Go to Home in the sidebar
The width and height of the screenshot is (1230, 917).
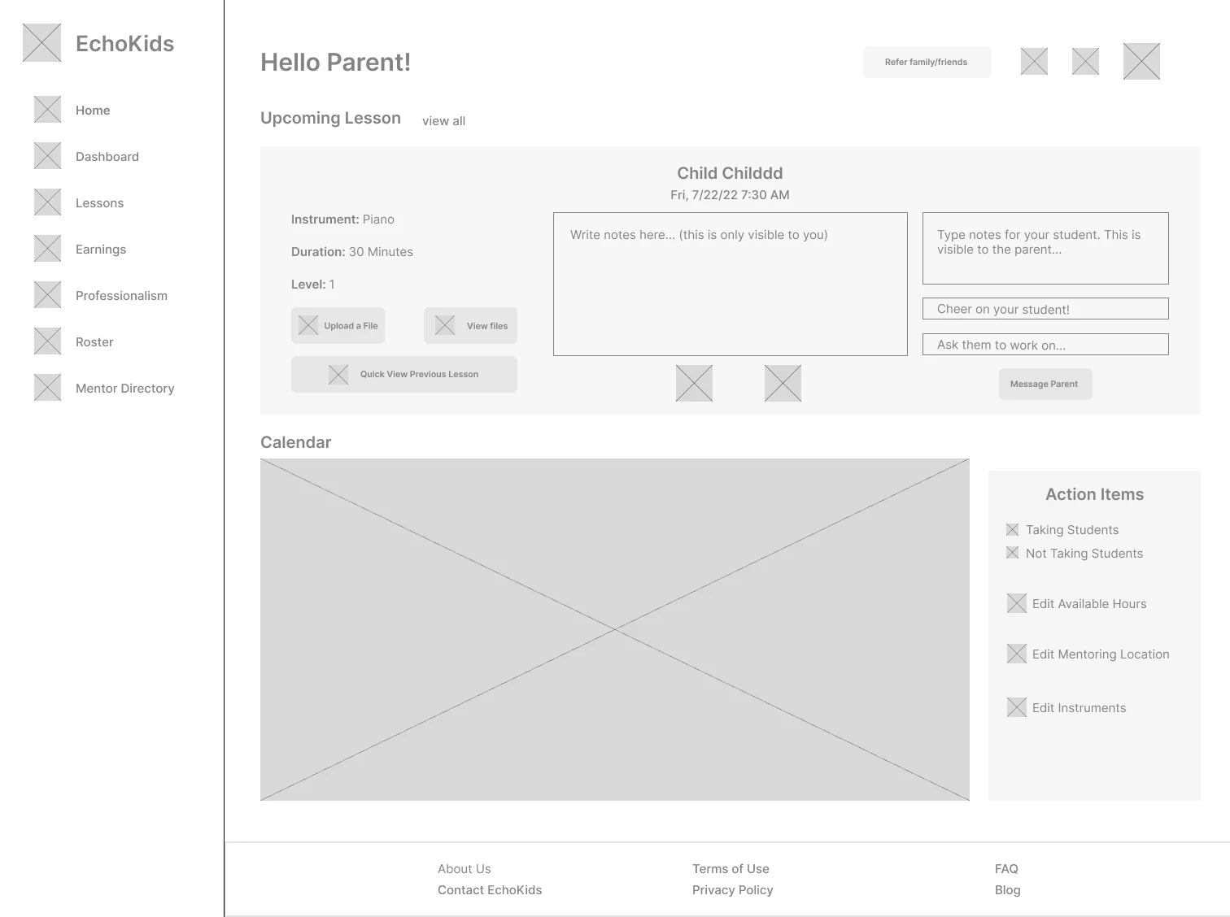pos(93,111)
